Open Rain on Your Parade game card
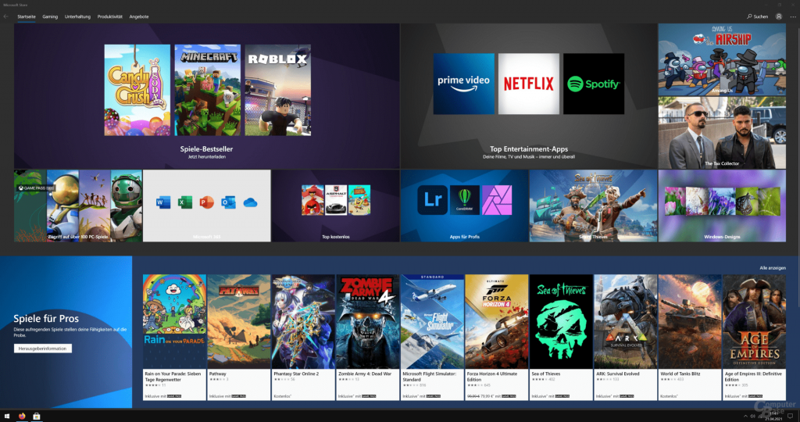This screenshot has width=800, height=422. pyautogui.click(x=174, y=338)
